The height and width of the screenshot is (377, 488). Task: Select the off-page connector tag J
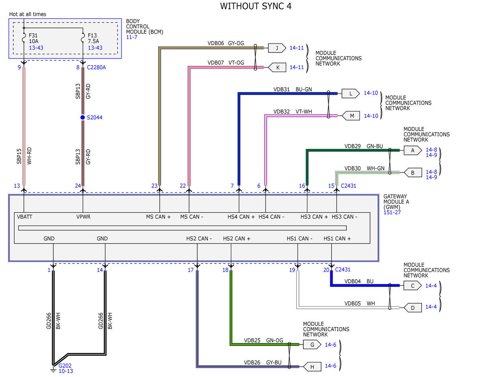[x=277, y=48]
